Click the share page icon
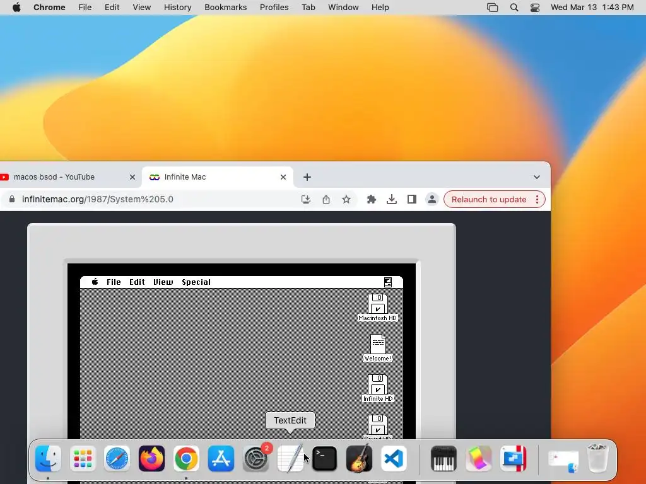The image size is (646, 484). pos(326,199)
